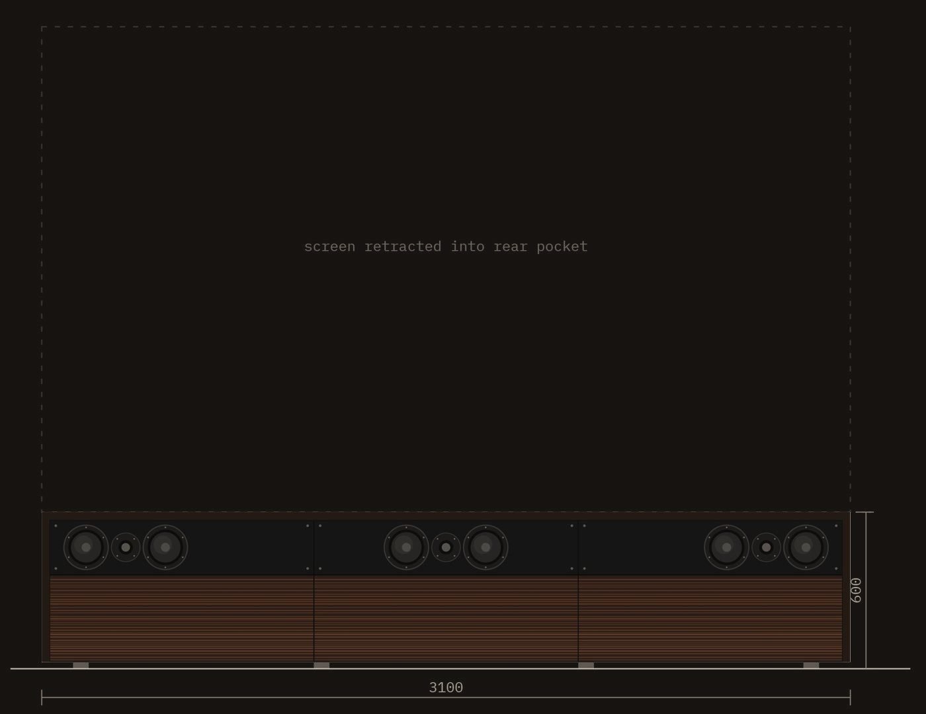Click the tweeter in the center speaker group

click(446, 547)
